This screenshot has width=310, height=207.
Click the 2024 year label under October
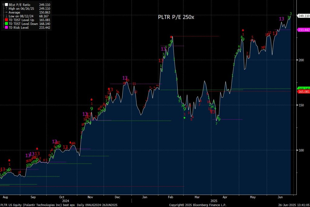coord(66,201)
